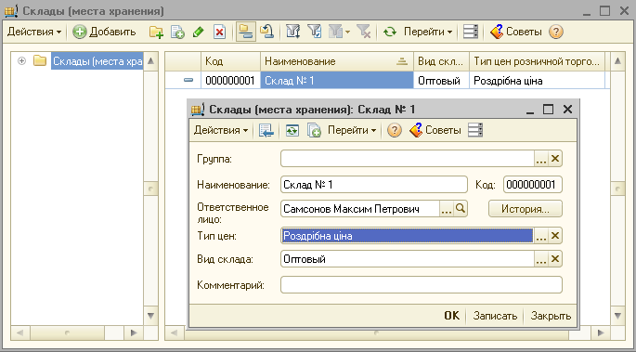Click the list settings icon in main toolbar
636x352 pixels.
[x=471, y=32]
